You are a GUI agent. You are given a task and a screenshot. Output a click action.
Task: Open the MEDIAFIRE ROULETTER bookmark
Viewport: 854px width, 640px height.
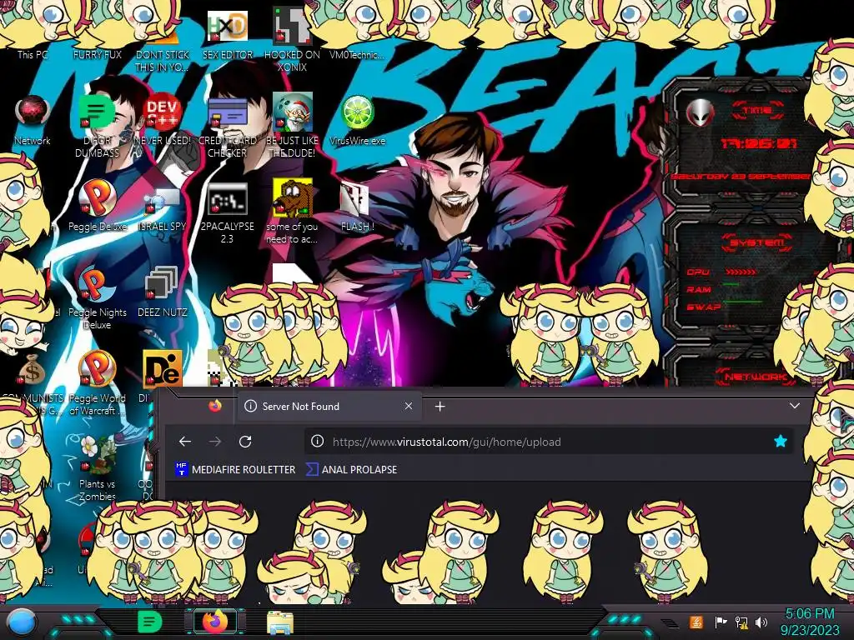click(235, 469)
